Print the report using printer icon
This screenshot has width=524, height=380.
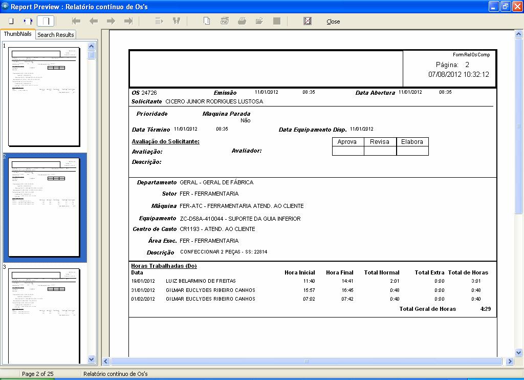point(242,21)
